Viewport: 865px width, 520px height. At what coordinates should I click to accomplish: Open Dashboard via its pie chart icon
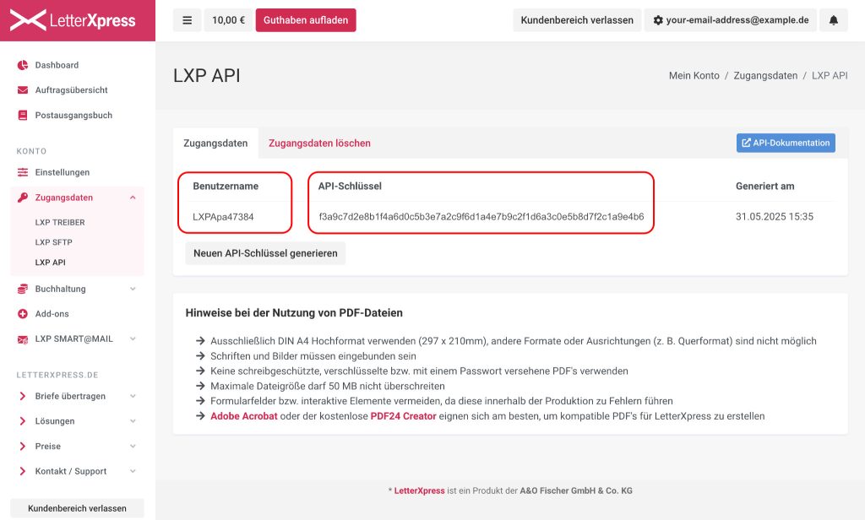coord(23,65)
